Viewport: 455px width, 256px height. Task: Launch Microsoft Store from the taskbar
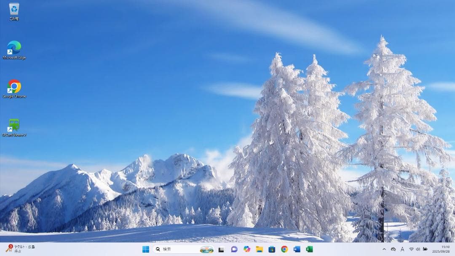(272, 249)
